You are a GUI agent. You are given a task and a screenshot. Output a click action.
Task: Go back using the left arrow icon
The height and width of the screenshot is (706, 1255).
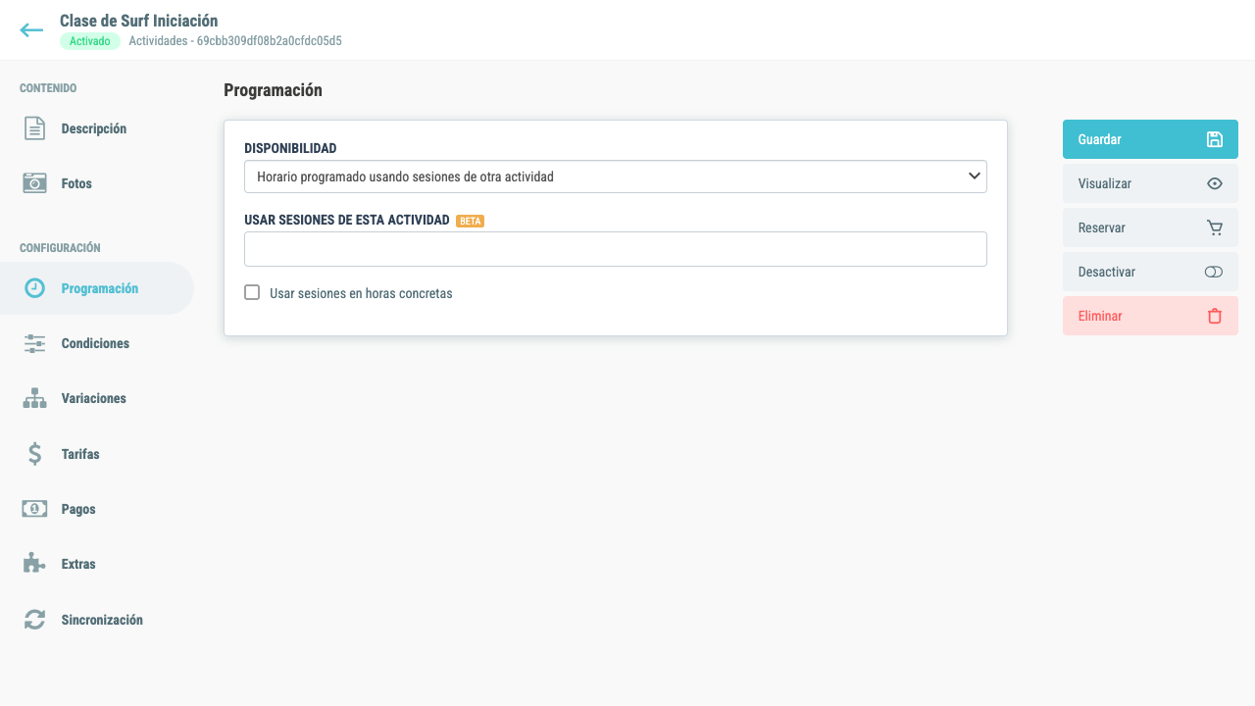(x=31, y=30)
